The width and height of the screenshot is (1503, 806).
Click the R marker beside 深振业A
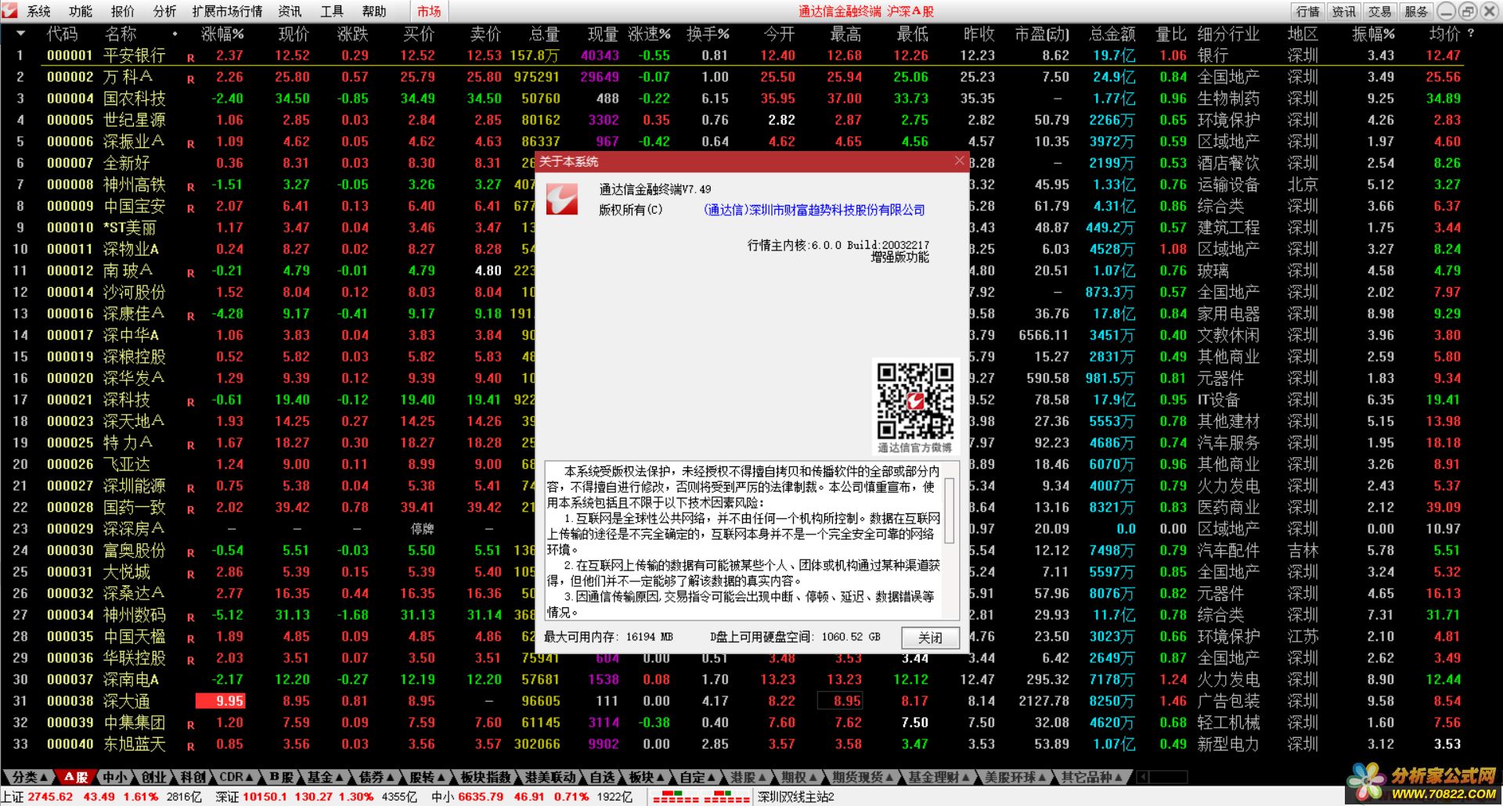[191, 144]
